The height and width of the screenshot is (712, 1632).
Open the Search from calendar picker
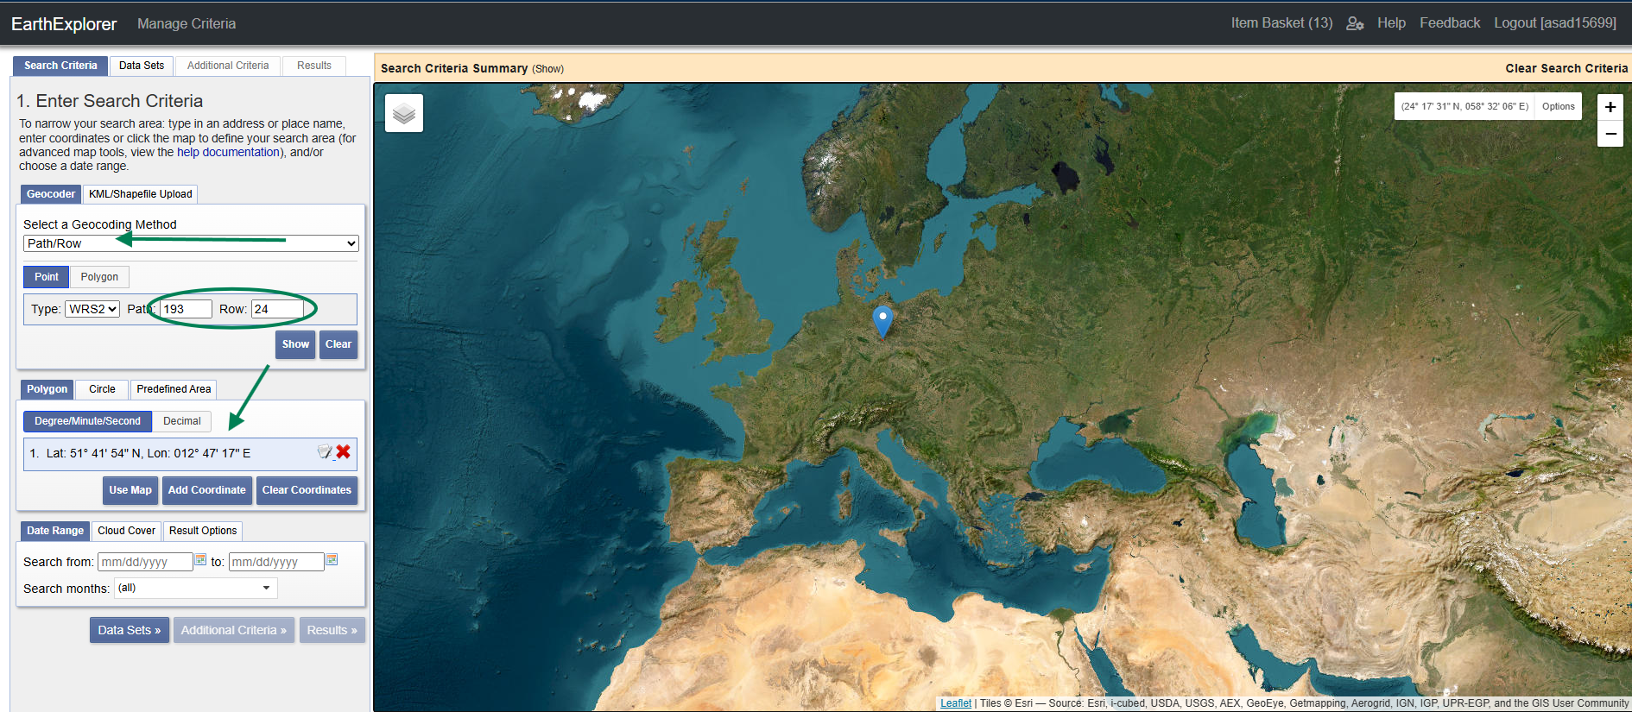coord(200,560)
